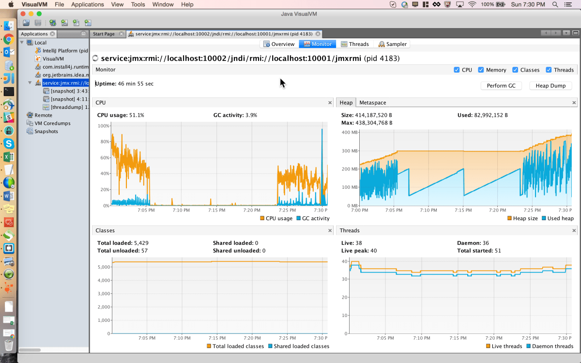Open Stickies from the Dock

click(x=9, y=209)
